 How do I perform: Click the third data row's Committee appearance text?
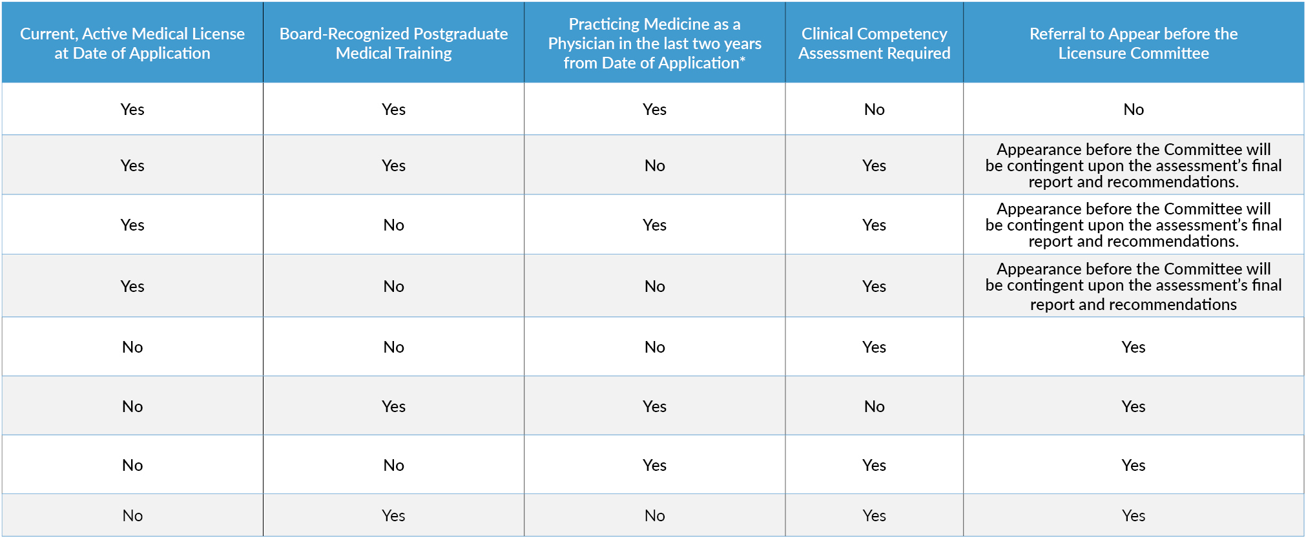pos(1133,225)
